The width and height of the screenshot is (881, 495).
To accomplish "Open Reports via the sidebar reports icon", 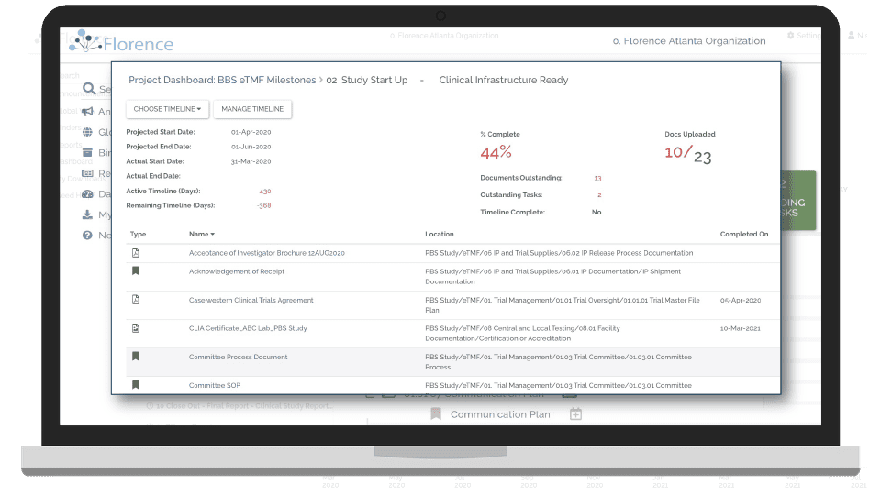I will (x=87, y=173).
